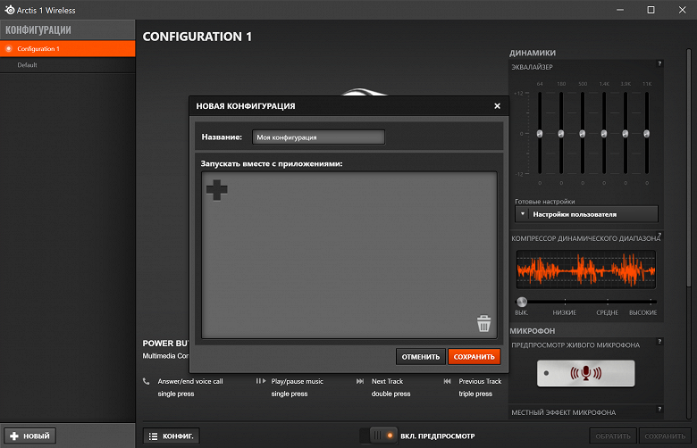Image resolution: width=697 pixels, height=448 pixels.
Task: Click the Новый button to add a configuration
Action: pyautogui.click(x=30, y=436)
